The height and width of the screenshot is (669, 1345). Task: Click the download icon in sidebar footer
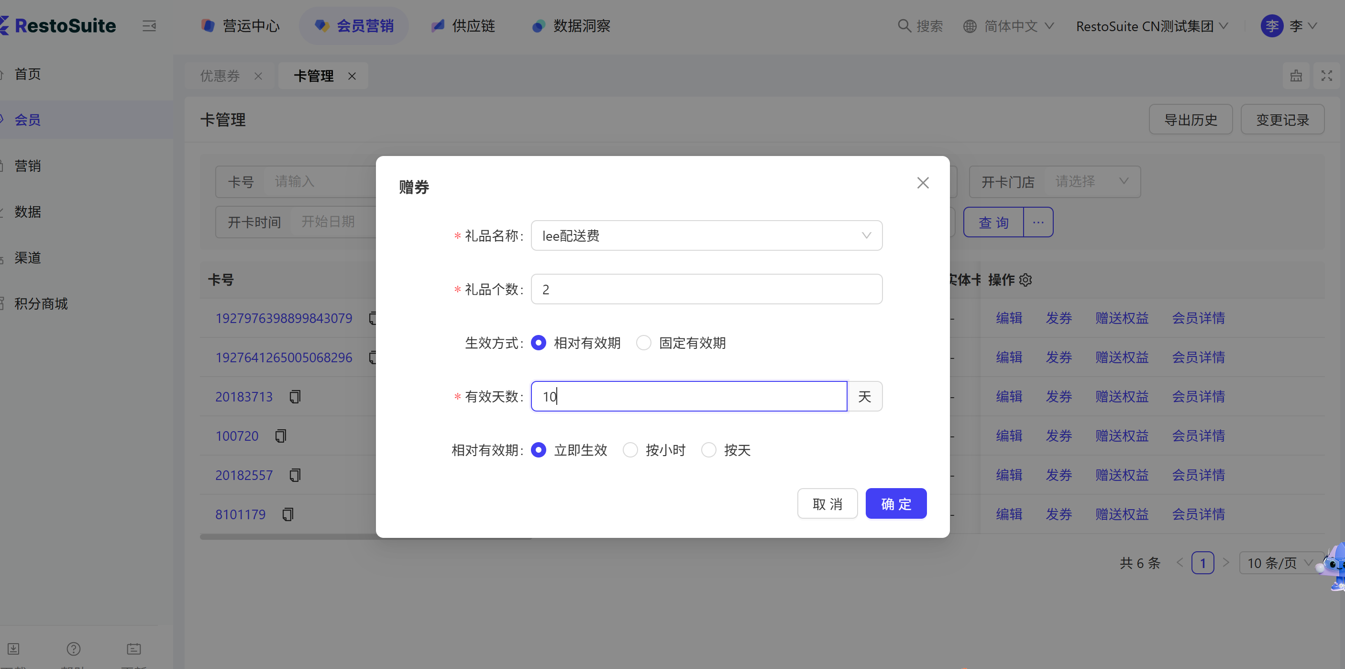coord(13,649)
